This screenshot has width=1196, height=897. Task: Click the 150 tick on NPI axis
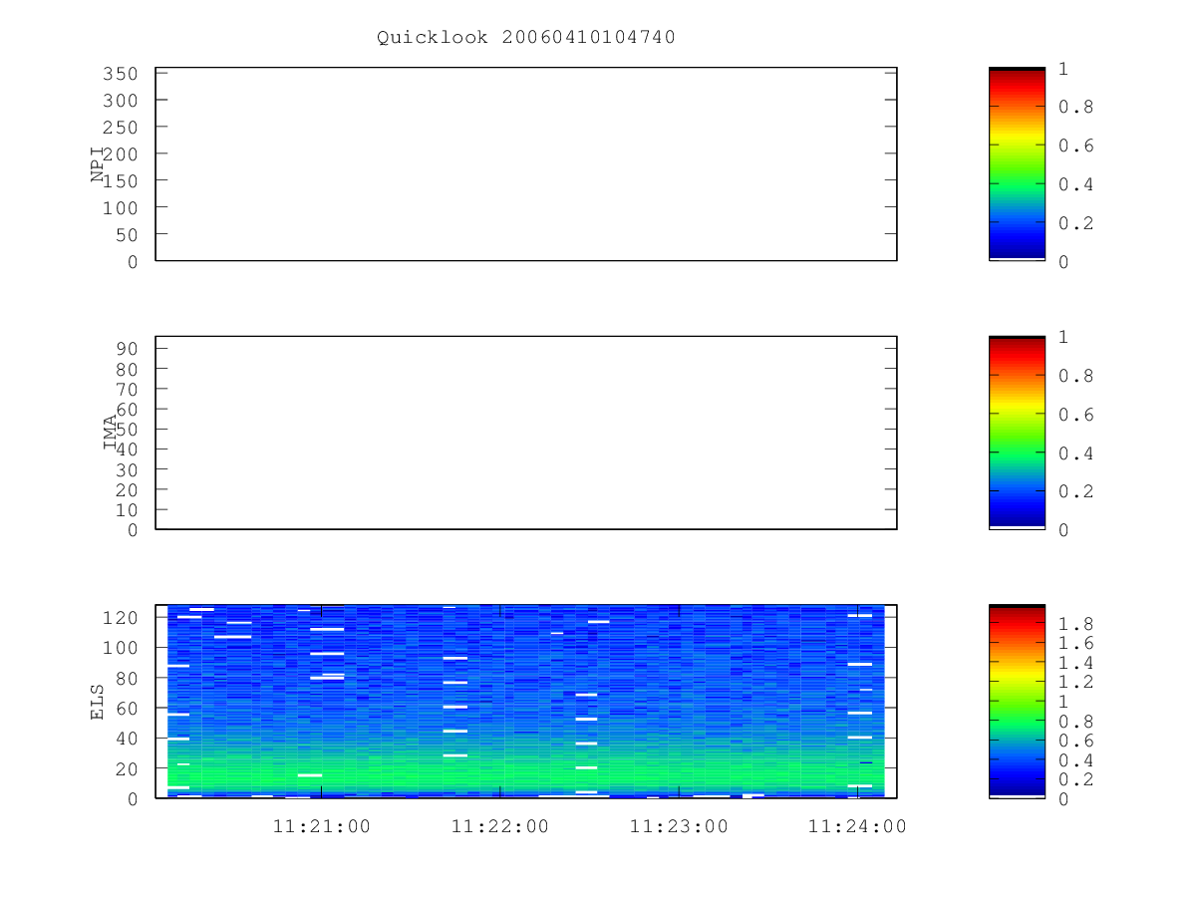[120, 180]
